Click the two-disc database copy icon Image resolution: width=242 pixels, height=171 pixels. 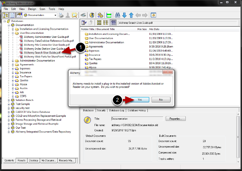pyautogui.click(x=100, y=15)
